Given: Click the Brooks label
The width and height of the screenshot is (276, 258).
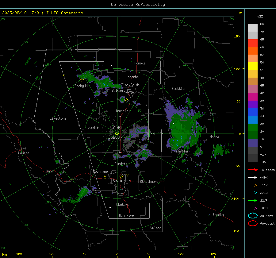Looking at the screenshot, I should tap(218, 215).
